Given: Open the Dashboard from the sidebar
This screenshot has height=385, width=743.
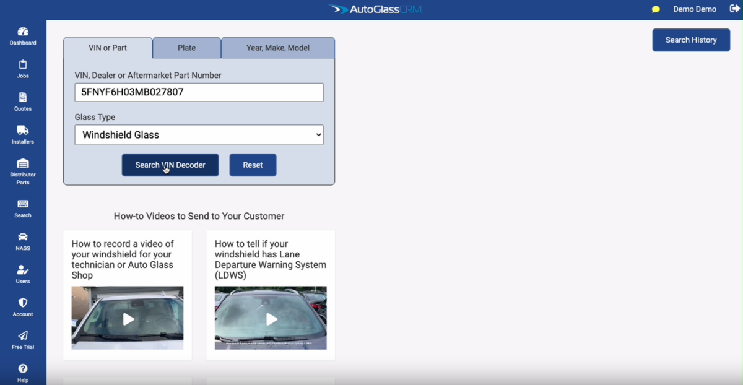Looking at the screenshot, I should click(23, 32).
